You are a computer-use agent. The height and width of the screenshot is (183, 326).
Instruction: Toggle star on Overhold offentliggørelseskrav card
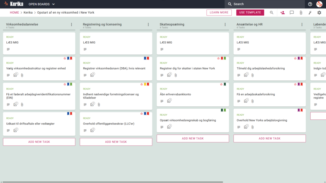(142, 113)
